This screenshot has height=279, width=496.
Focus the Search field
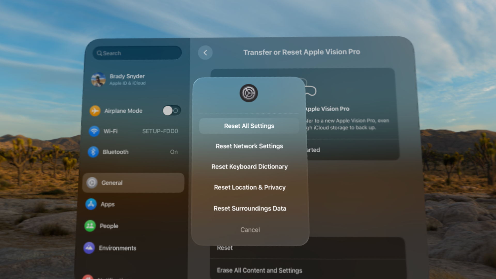(x=137, y=53)
